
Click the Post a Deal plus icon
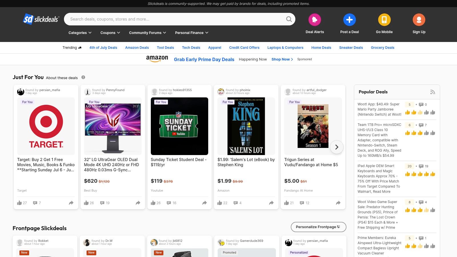click(350, 20)
